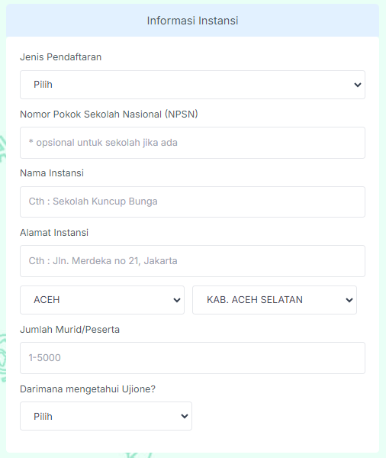Focus the Jumlah Murid/Peserta number field
Viewport: 386px width, 458px height.
tap(192, 358)
